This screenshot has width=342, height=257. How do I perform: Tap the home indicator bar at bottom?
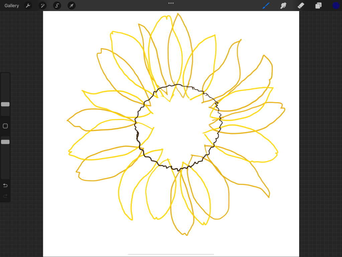point(171,254)
